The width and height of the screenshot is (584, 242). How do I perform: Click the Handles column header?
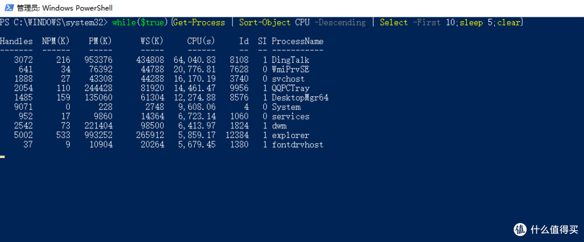tap(16, 41)
